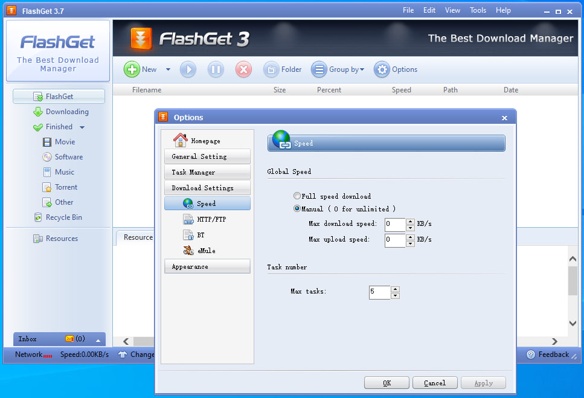Click the green New download plus icon

132,69
